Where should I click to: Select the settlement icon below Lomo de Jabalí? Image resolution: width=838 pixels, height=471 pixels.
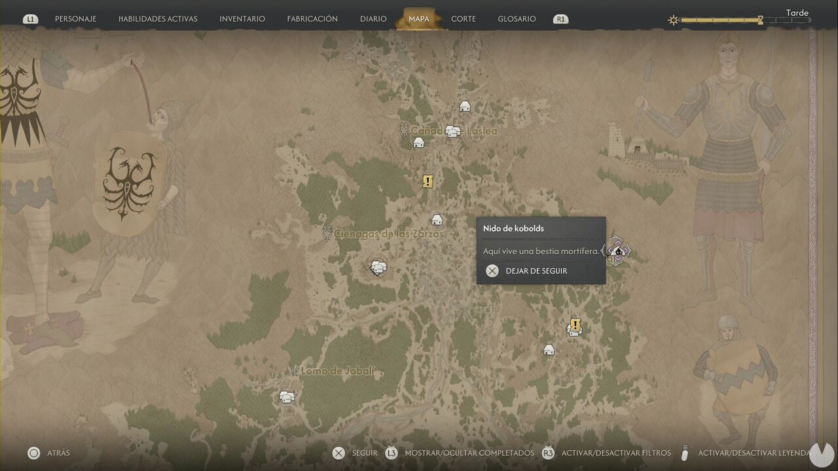click(287, 396)
